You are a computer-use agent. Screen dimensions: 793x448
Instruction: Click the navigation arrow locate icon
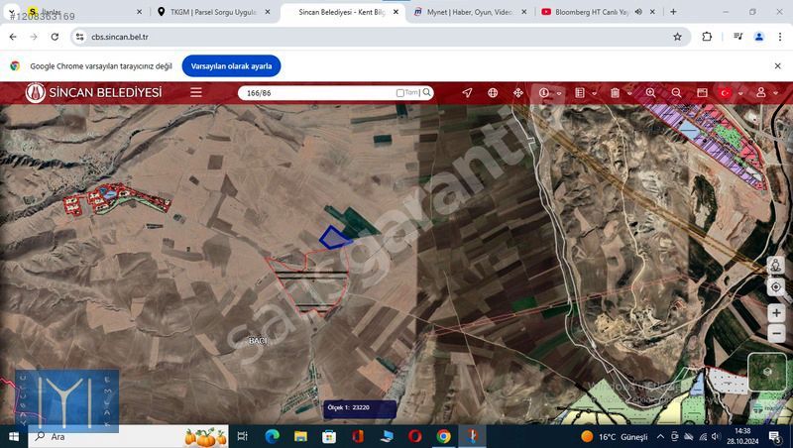[x=467, y=92]
